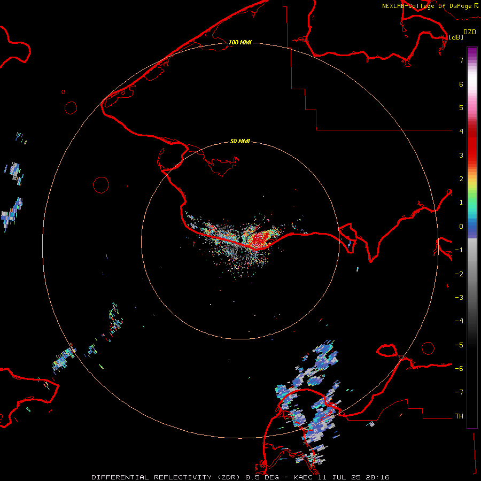The image size is (481, 481).
Task: Click the -1 value on the dB scale
Action: click(x=459, y=250)
